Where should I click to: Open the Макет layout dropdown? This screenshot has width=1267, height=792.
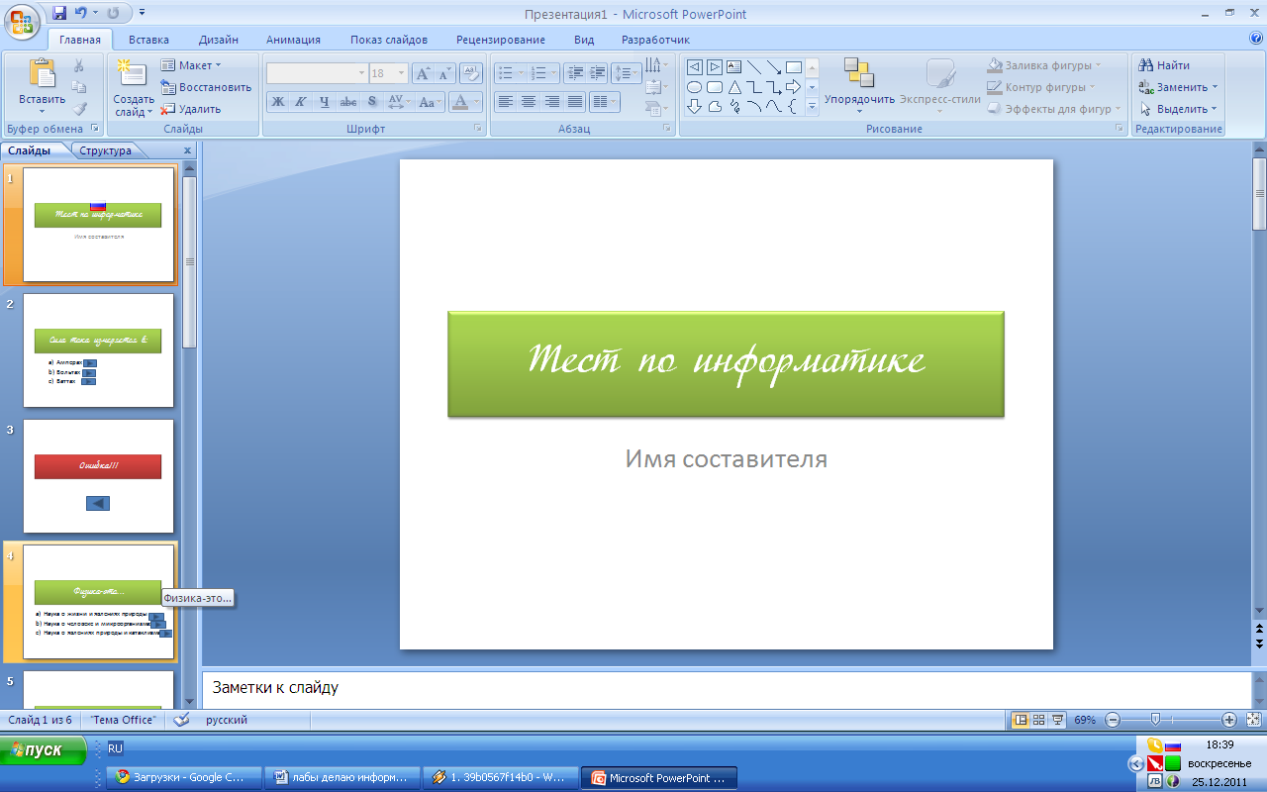[191, 65]
